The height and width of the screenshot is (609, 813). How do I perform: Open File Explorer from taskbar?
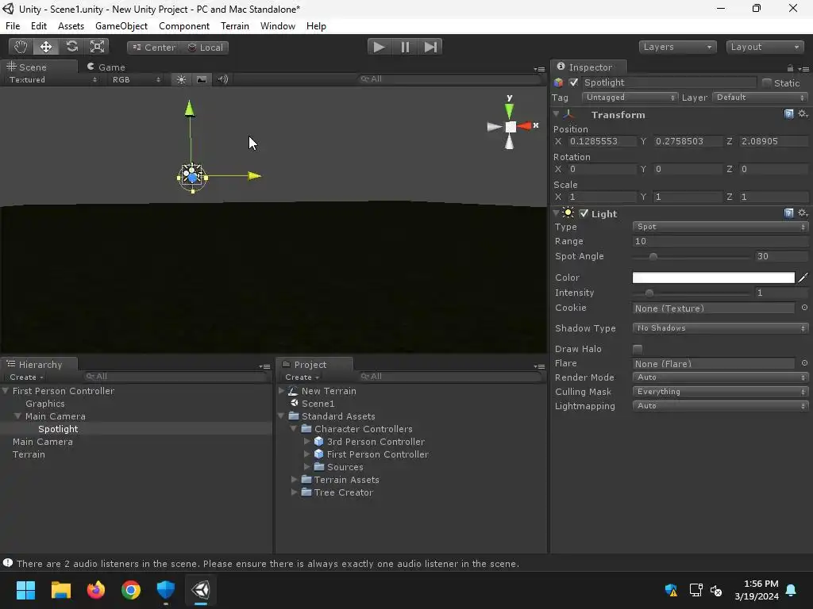(60, 589)
